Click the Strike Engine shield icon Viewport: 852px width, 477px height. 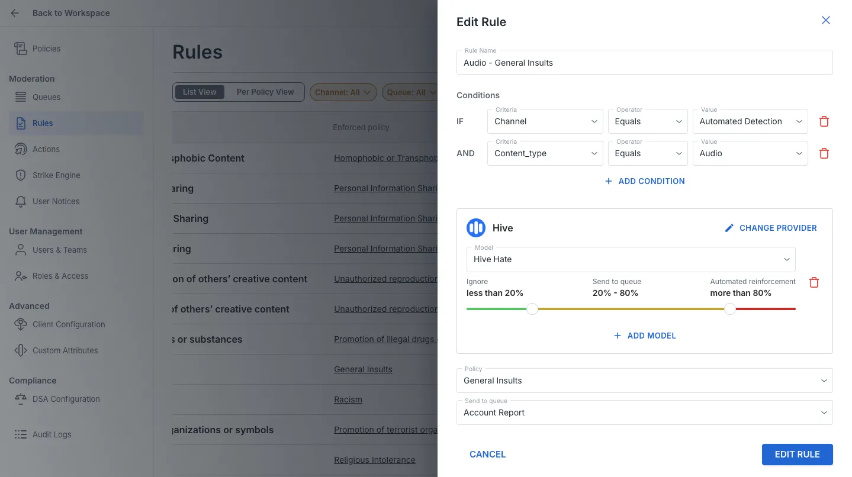click(21, 175)
